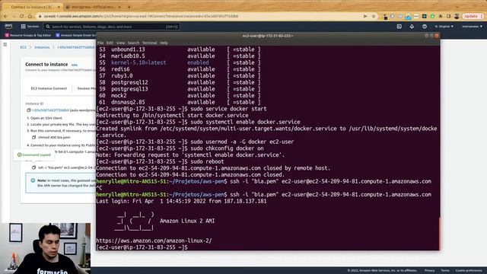487x274 pixels.
Task: Go to Instances breadcrumb link
Action: click(42, 47)
